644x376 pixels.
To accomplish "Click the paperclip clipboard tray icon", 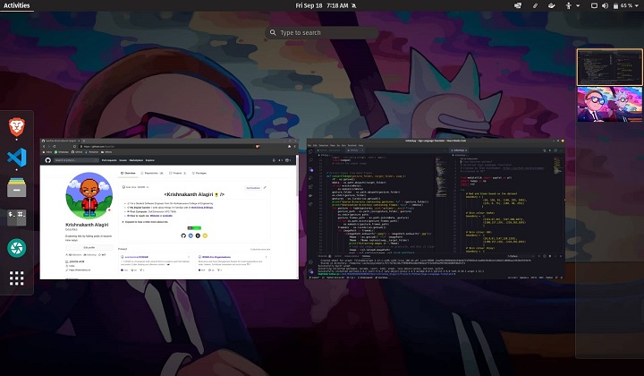I will [x=535, y=5].
